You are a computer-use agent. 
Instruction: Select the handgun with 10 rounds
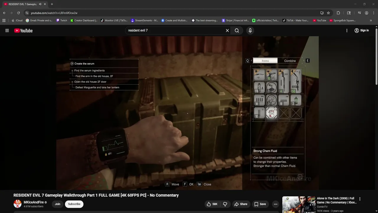coord(271,75)
